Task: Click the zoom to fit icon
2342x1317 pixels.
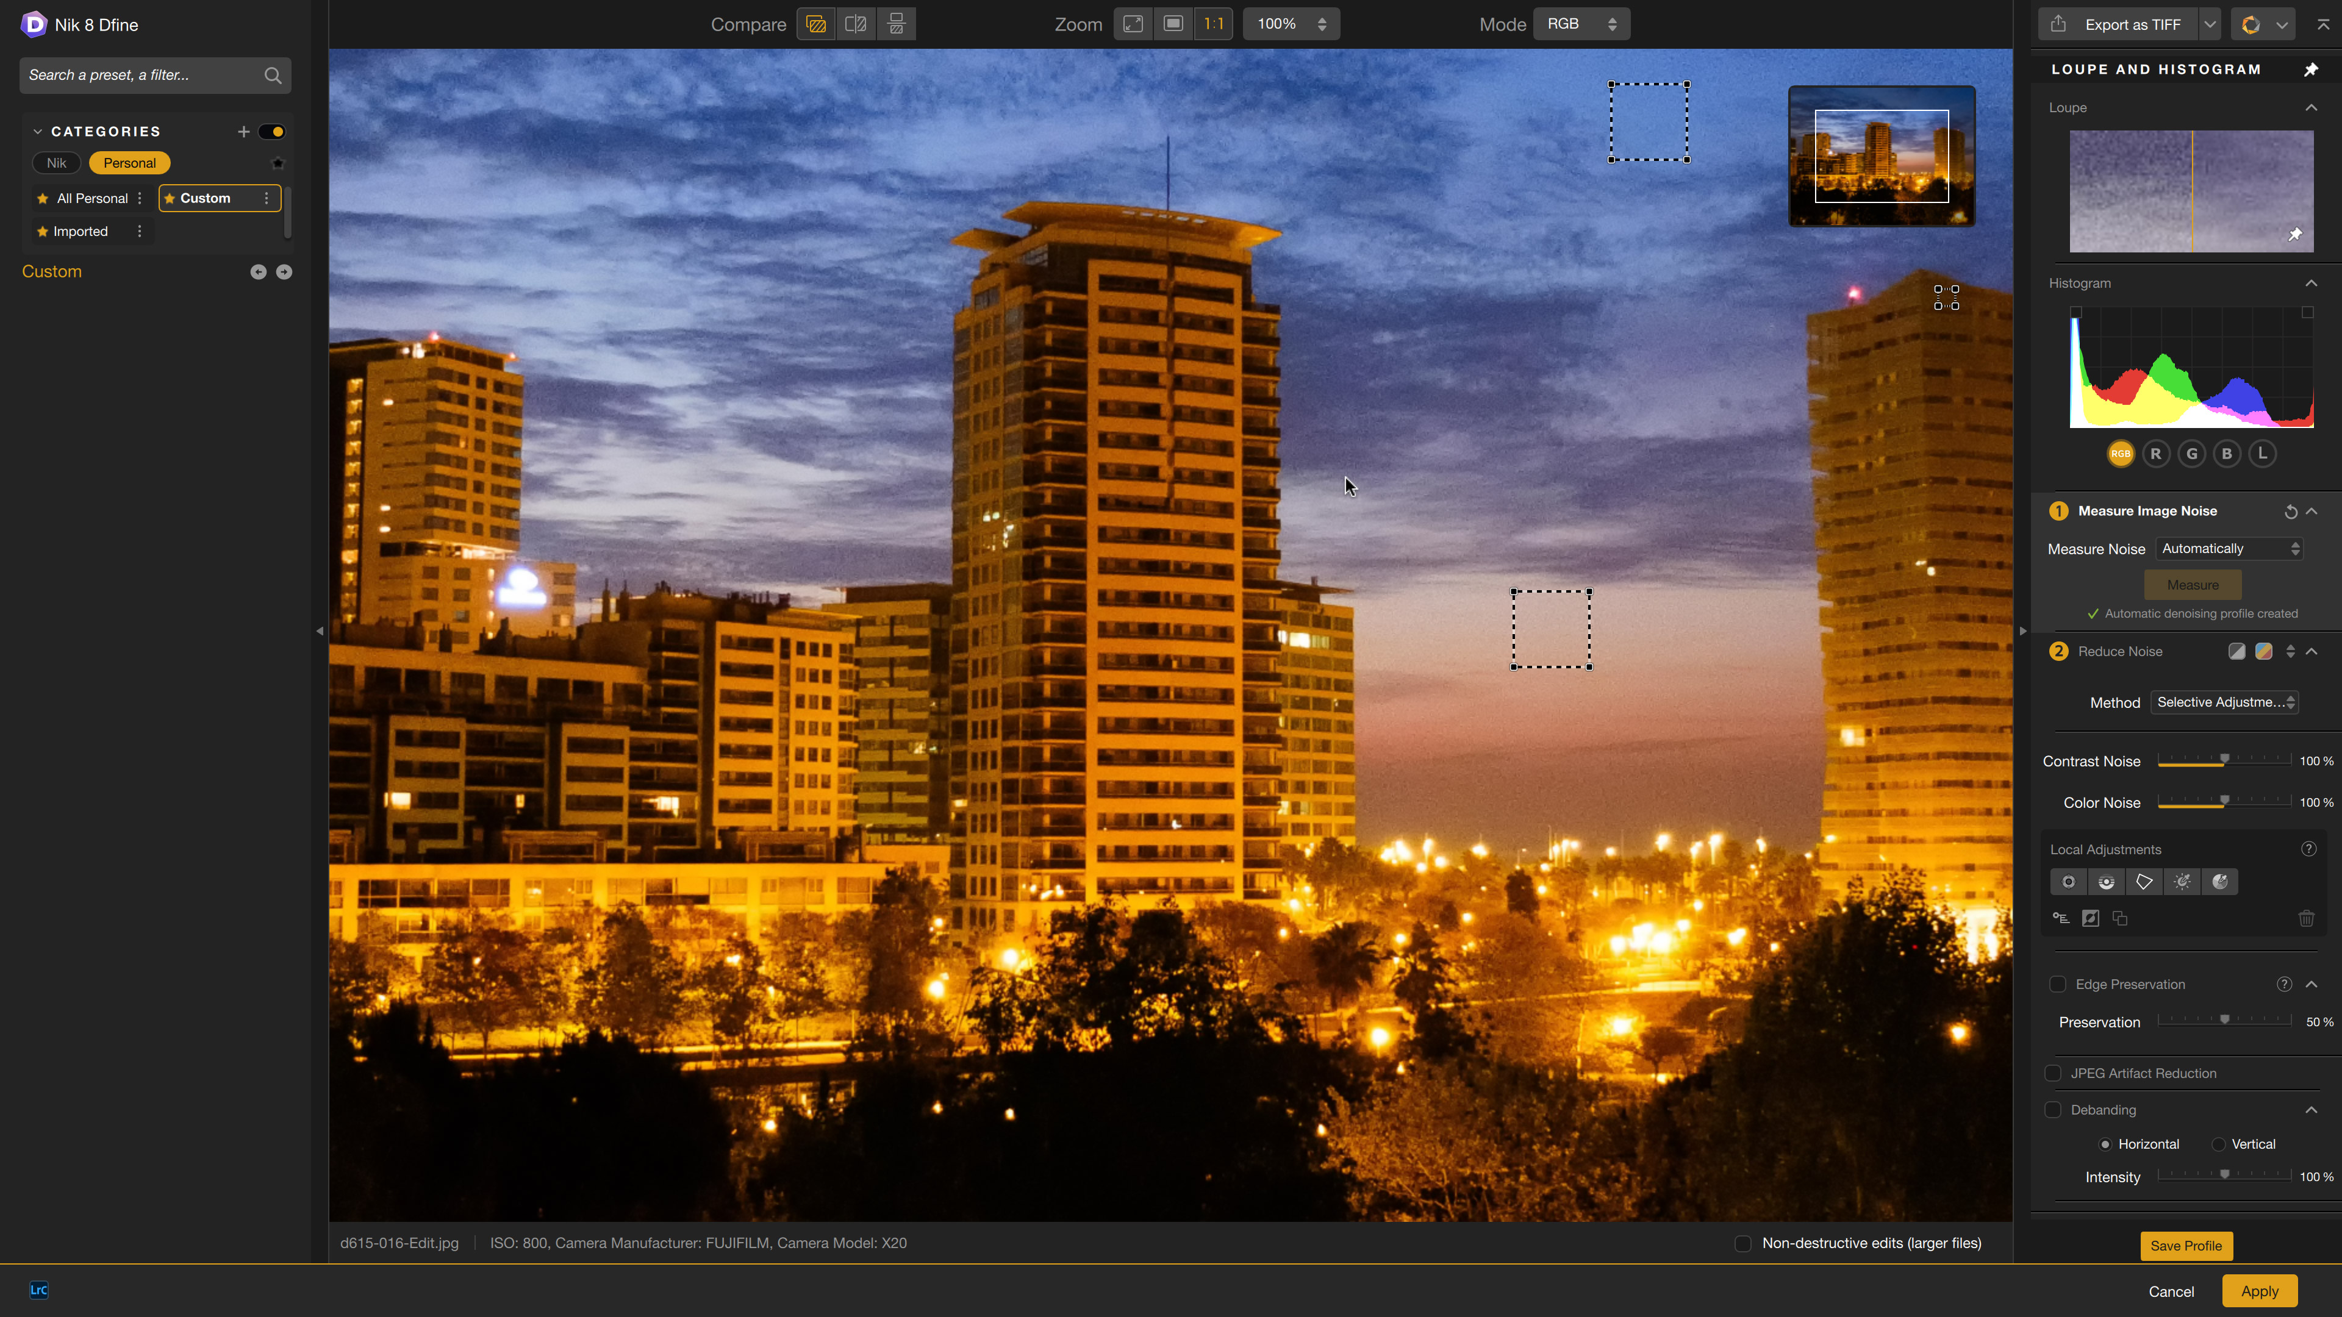Action: point(1133,24)
